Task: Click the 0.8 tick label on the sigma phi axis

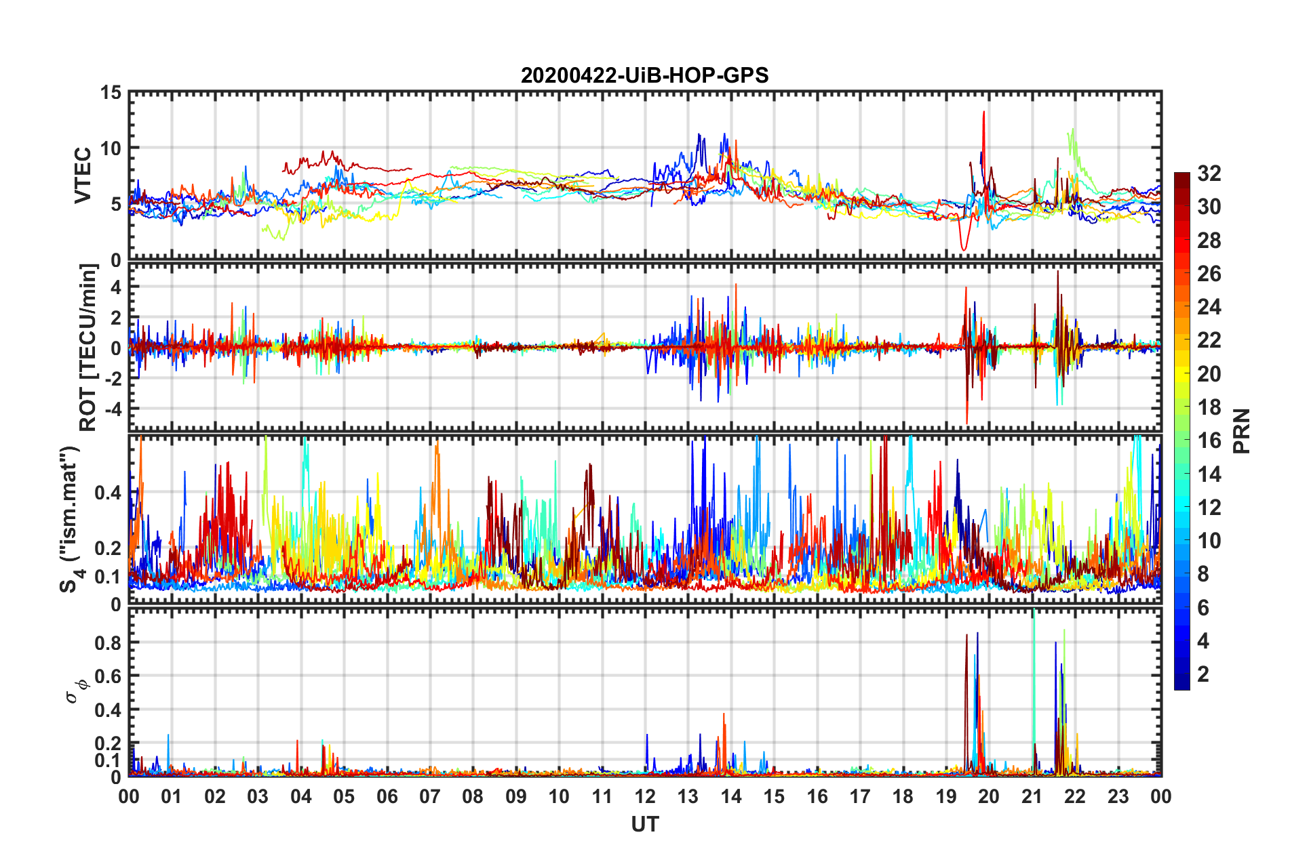Action: pyautogui.click(x=107, y=642)
